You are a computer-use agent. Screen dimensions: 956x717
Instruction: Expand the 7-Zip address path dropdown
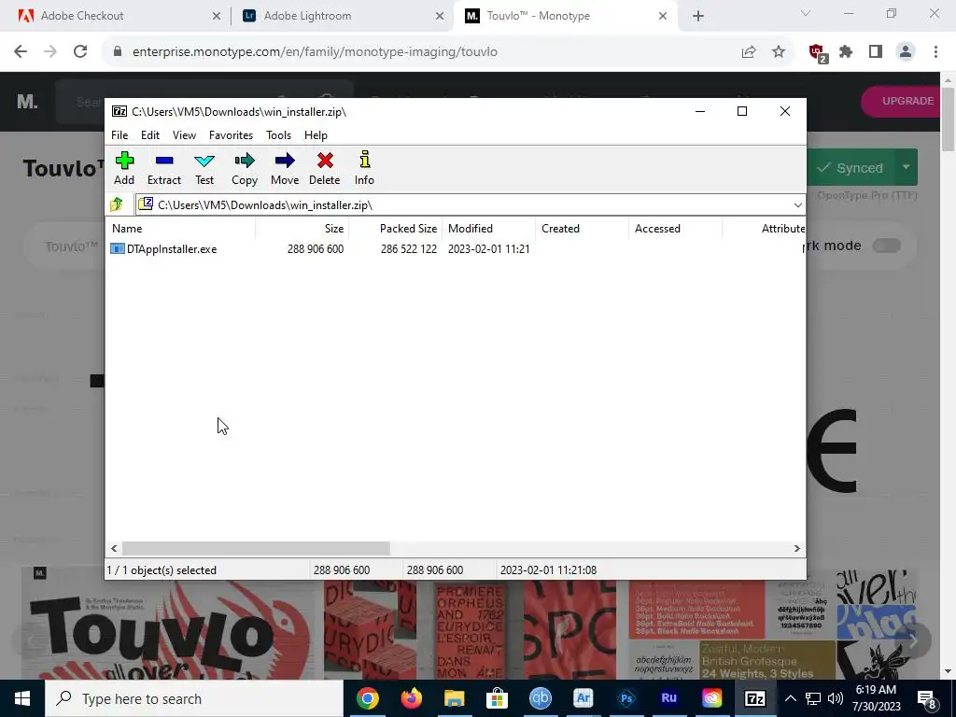[x=797, y=204]
